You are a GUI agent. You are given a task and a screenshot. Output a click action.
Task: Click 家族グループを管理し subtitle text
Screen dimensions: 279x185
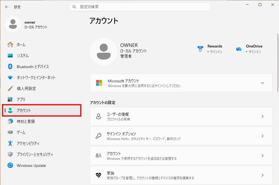150,178
